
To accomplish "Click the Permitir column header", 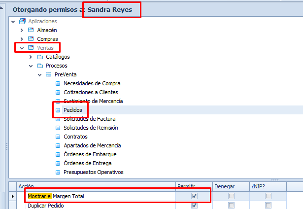I will pos(186,186).
